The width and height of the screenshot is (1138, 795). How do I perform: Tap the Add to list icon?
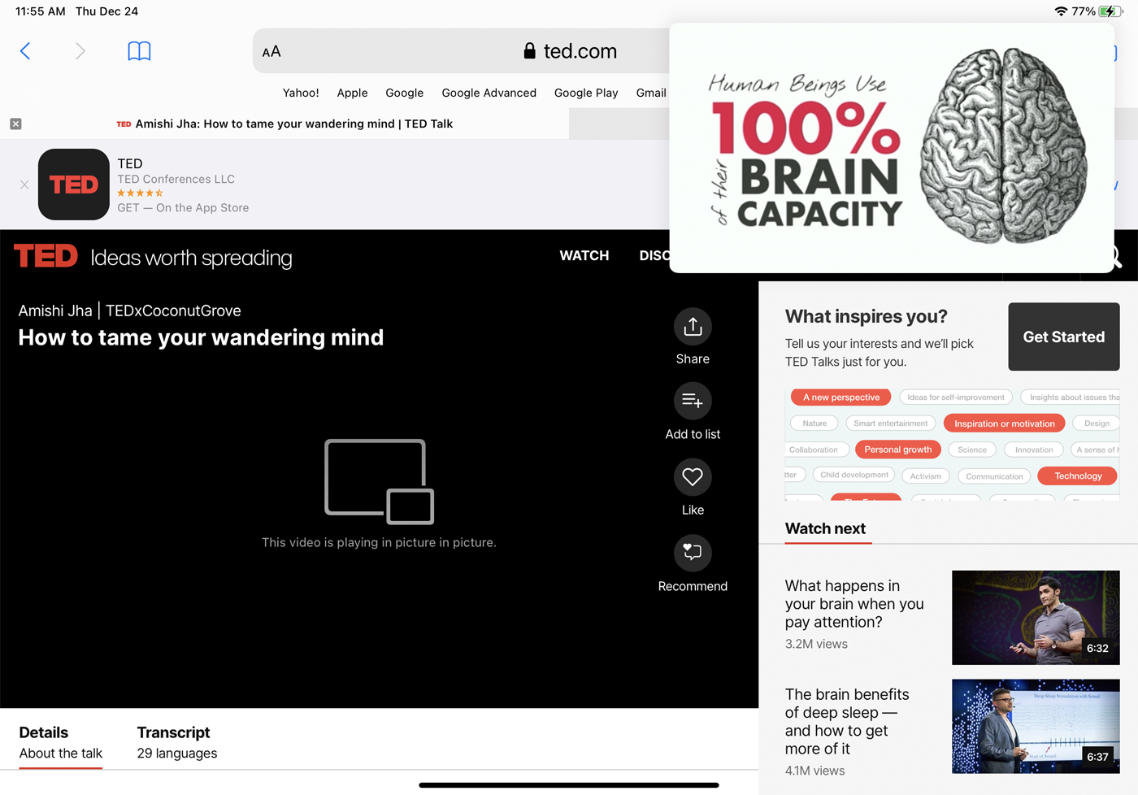[693, 401]
